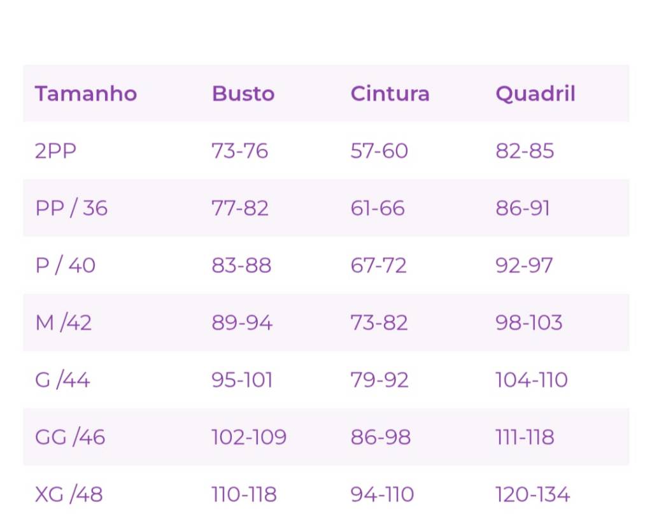Image resolution: width=652 pixels, height=528 pixels.
Task: Click hip measurement 120-134
Action: click(x=532, y=494)
